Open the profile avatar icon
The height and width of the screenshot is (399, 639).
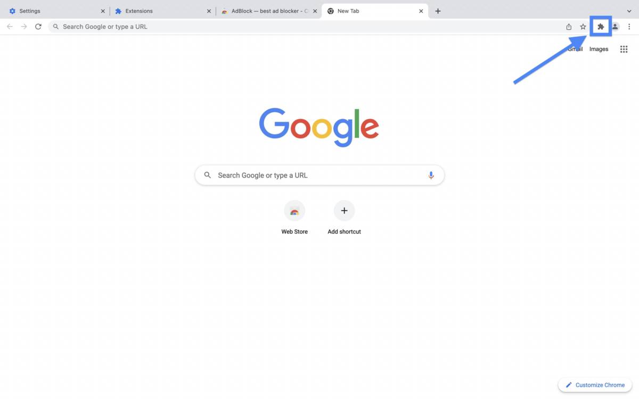point(615,27)
